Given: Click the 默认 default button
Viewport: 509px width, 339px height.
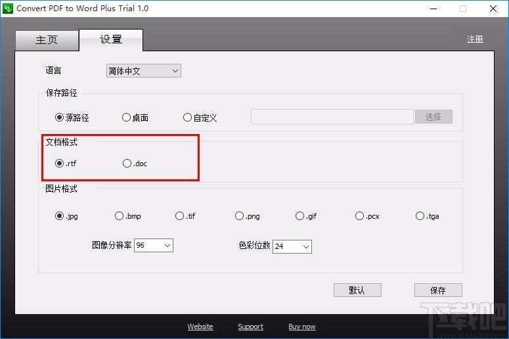Looking at the screenshot, I should 357,290.
